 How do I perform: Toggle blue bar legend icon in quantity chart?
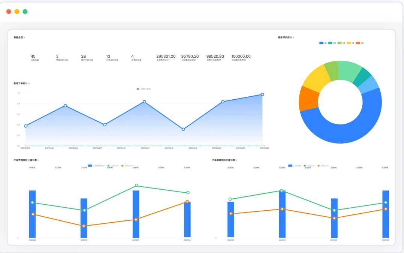290,166
